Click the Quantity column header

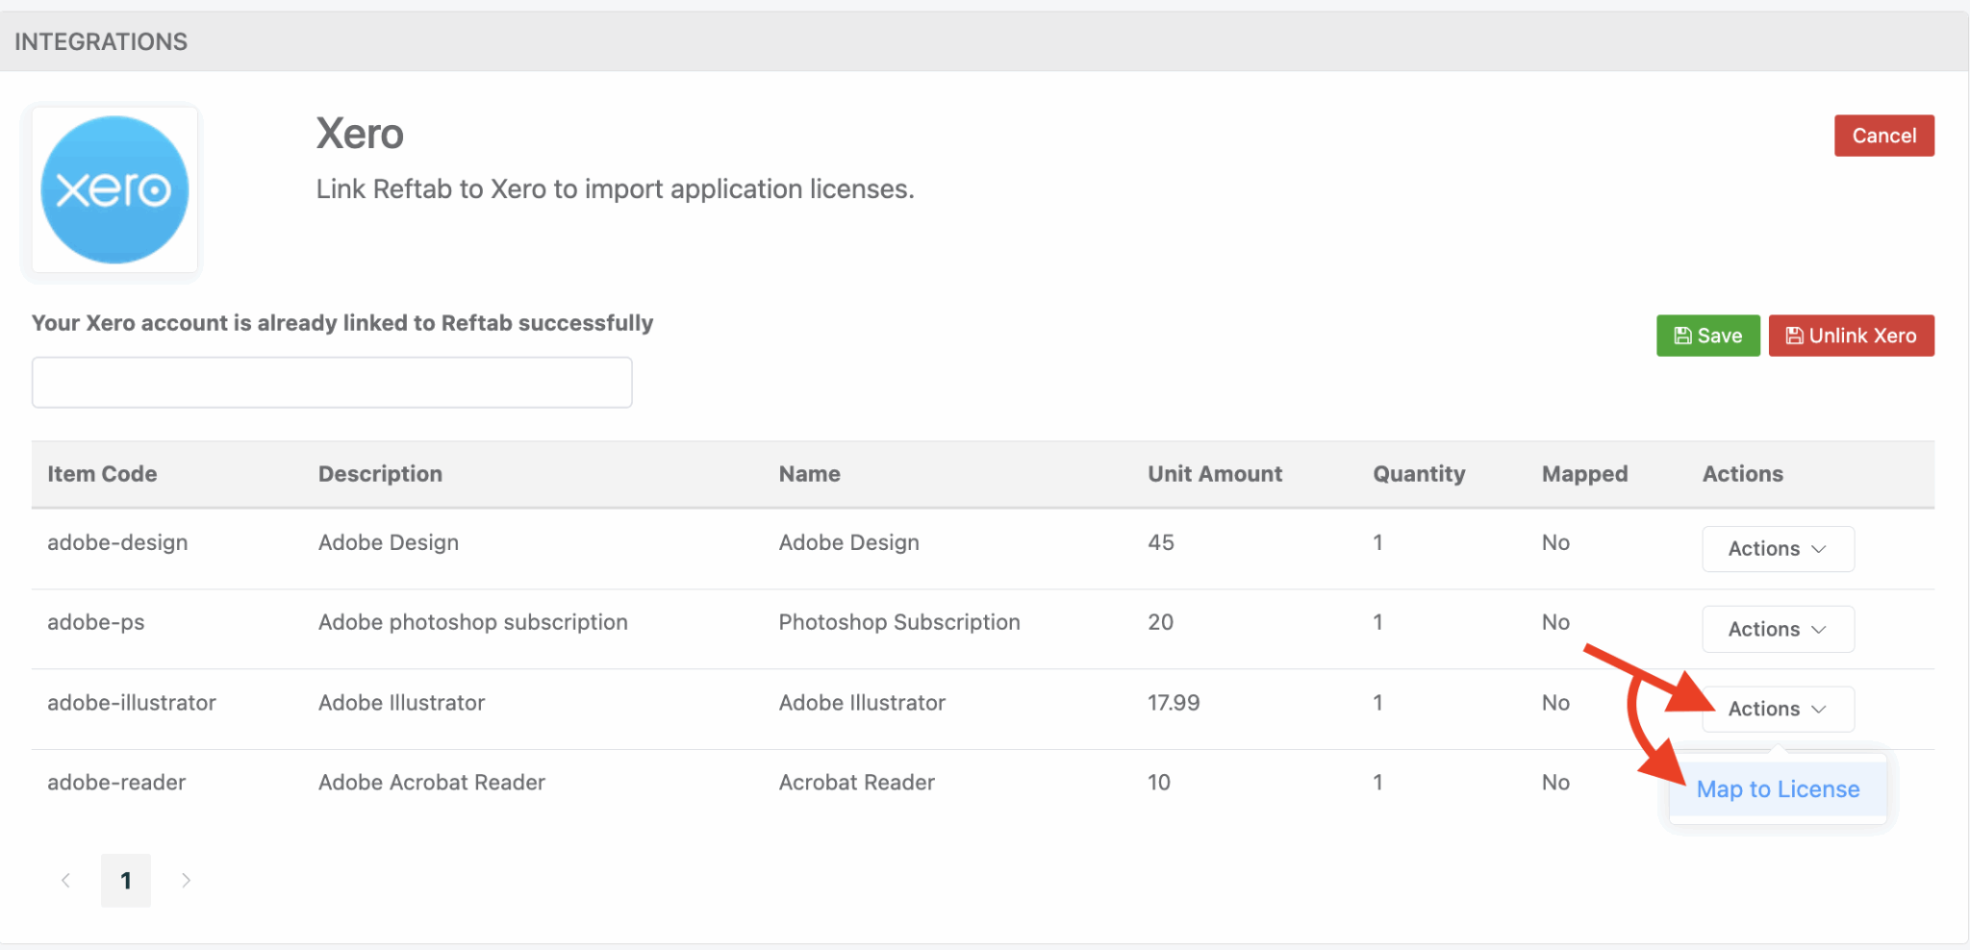pos(1419,474)
